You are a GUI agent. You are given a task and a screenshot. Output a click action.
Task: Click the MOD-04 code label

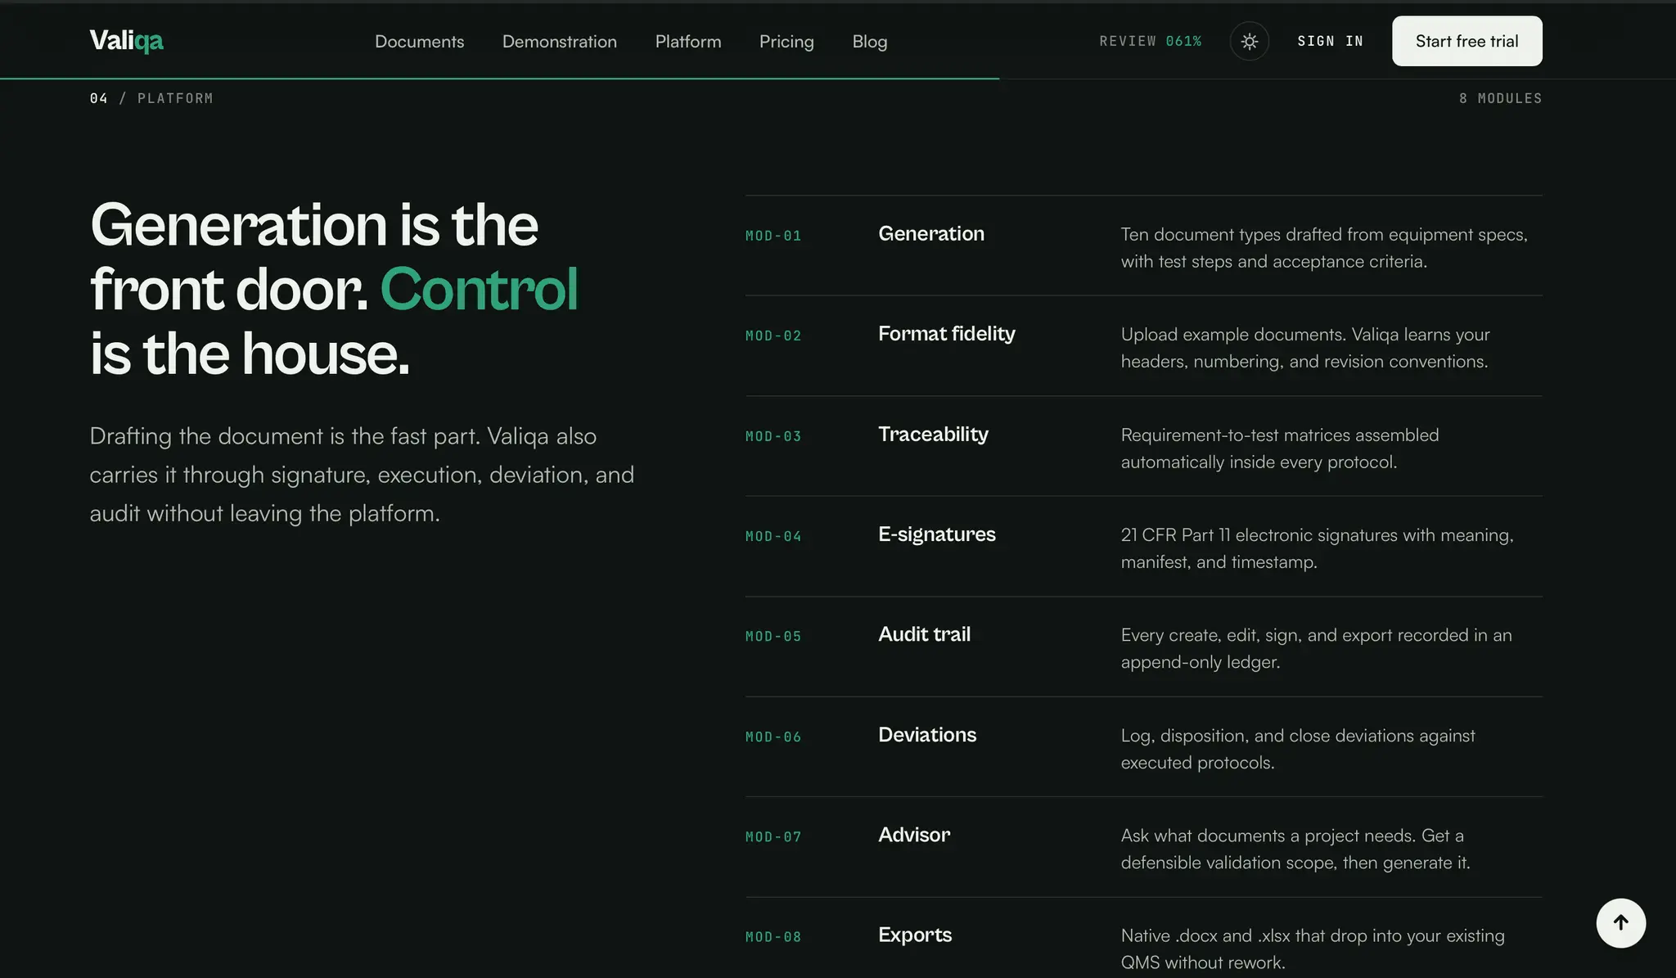(x=773, y=536)
